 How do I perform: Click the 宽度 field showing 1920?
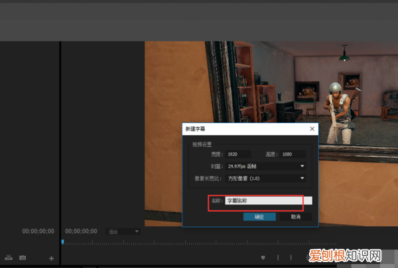coord(238,154)
